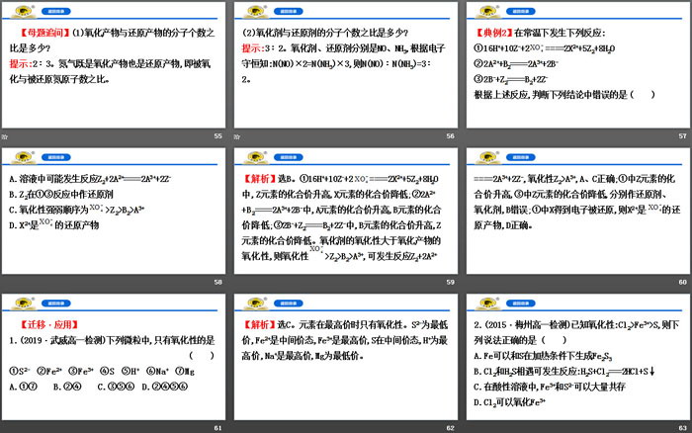
Task: Click the blue pill button on slide 57
Action: coord(521,12)
